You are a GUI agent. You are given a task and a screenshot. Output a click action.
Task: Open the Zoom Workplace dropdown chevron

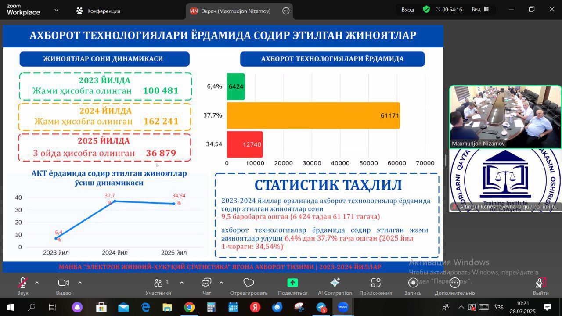point(56,10)
